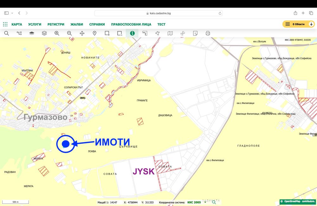Screen dimensions: 317x206
Task: Select the remove-from-selection rectangle tool
Action: 120,33
